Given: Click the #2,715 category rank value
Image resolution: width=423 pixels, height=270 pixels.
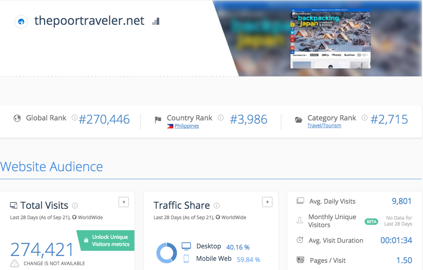Looking at the screenshot, I should (389, 119).
